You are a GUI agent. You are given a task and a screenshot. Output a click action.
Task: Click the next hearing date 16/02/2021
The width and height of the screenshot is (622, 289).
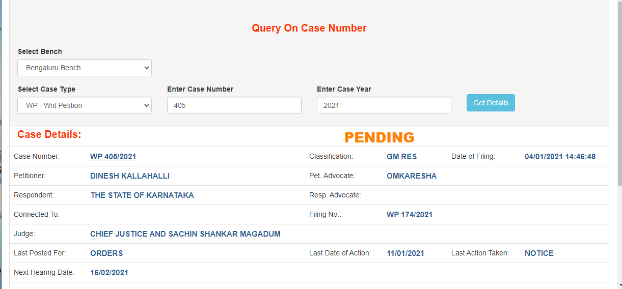pyautogui.click(x=109, y=273)
